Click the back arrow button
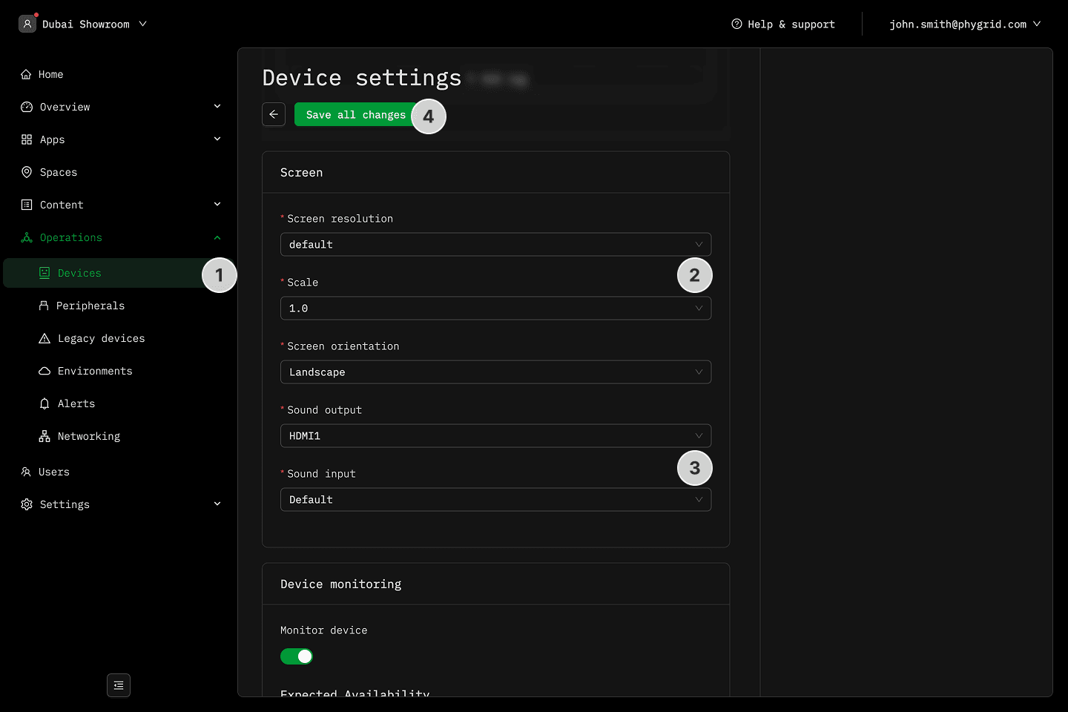Image resolution: width=1068 pixels, height=712 pixels. 274,114
